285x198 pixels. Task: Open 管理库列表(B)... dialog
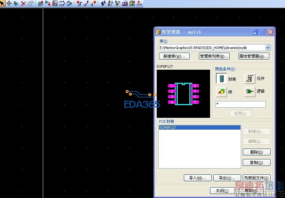[214, 56]
